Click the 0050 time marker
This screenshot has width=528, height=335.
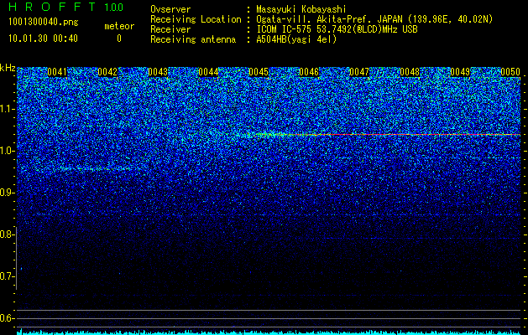[x=510, y=72]
